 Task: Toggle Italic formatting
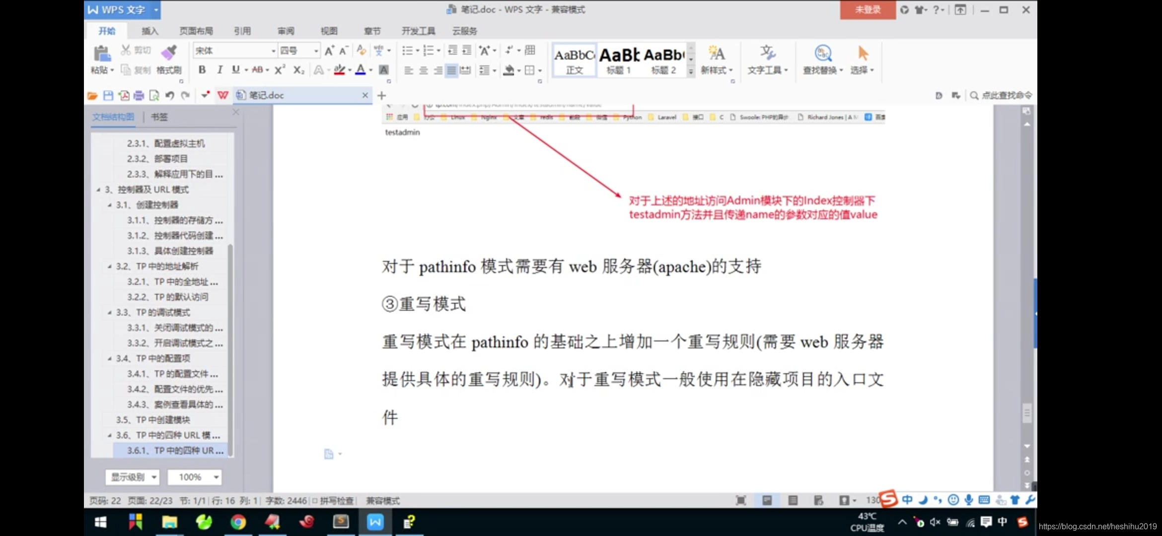(x=219, y=70)
